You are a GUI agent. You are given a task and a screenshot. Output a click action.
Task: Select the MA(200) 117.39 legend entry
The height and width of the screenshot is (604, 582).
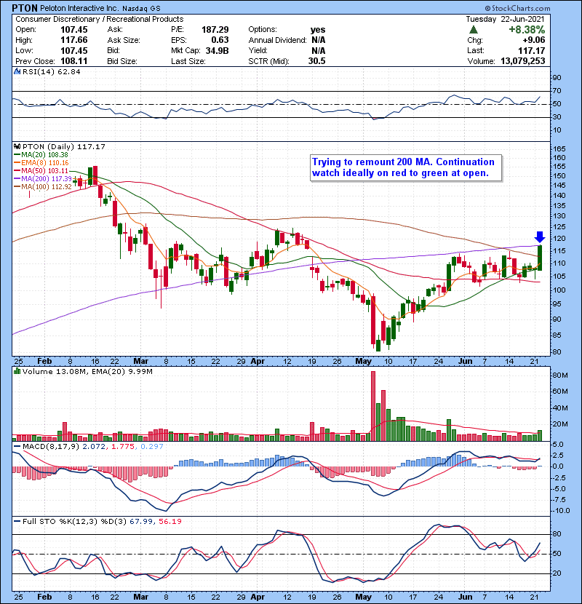click(x=43, y=179)
